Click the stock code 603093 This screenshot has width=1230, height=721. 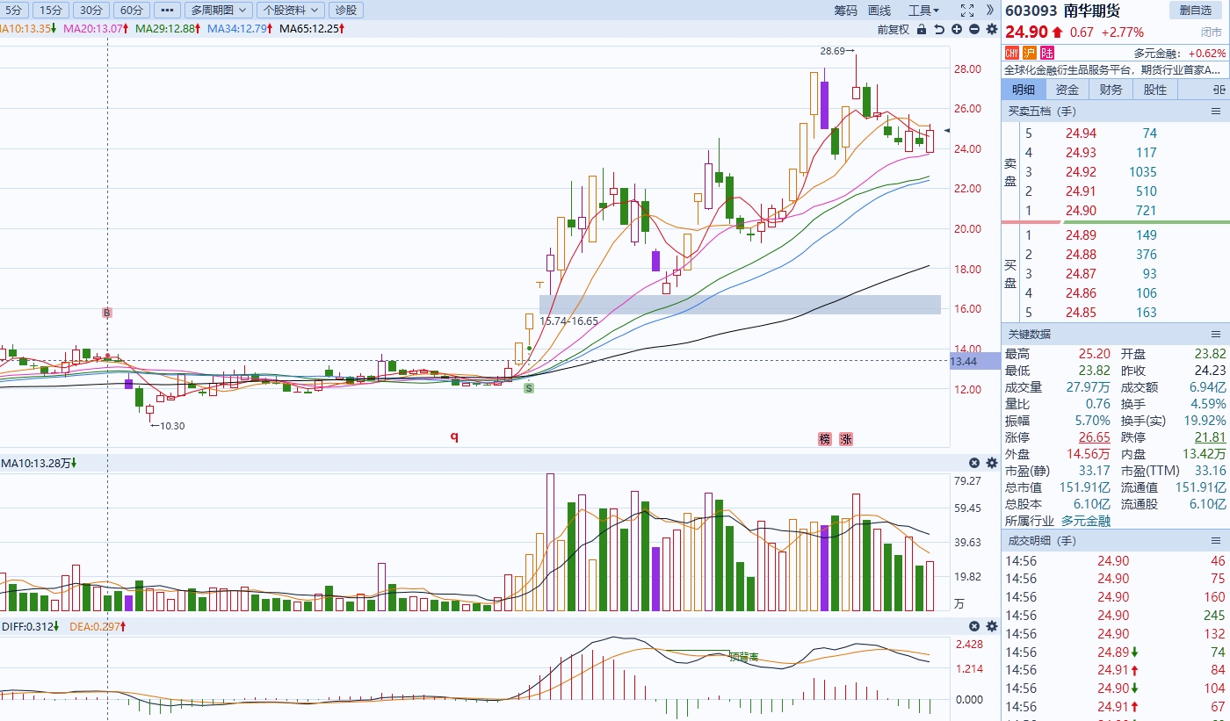1031,11
